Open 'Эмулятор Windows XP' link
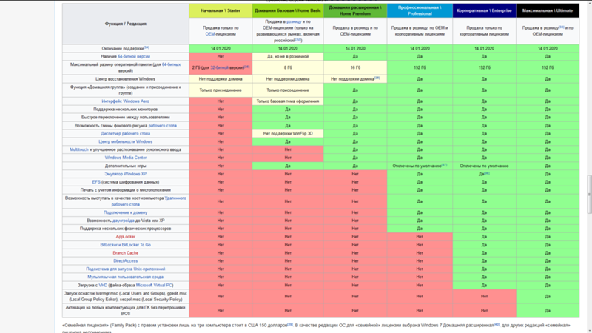Viewport: 592px width, 333px height. [125, 174]
